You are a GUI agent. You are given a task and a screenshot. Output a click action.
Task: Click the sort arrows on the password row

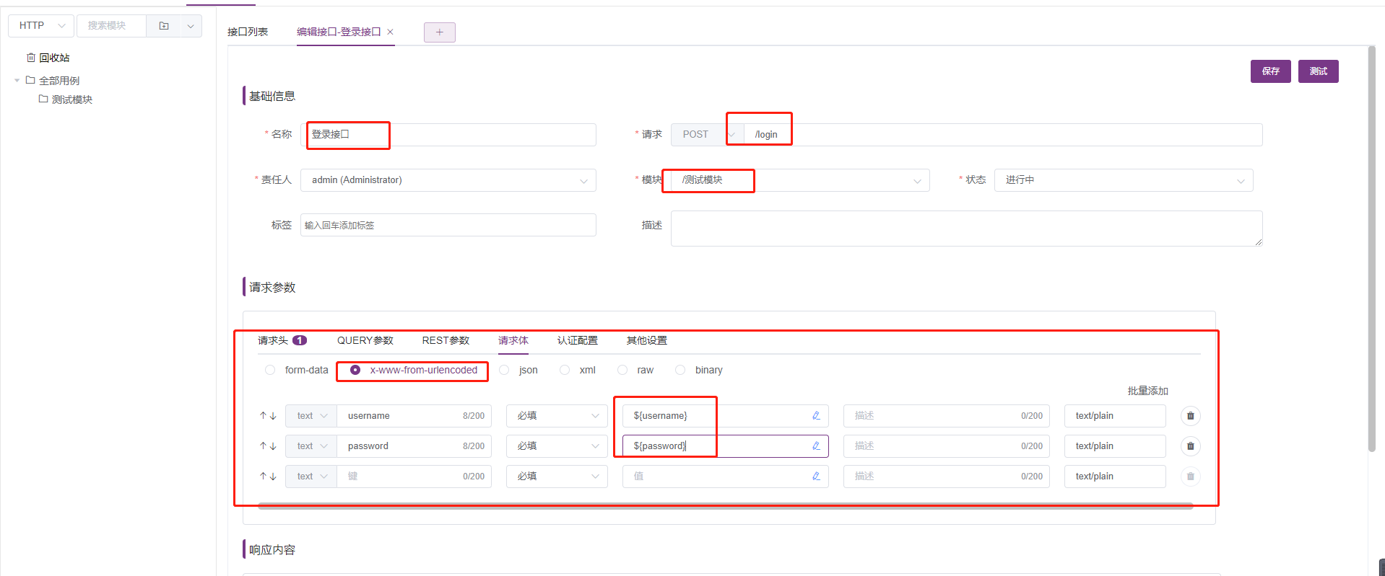tap(268, 446)
